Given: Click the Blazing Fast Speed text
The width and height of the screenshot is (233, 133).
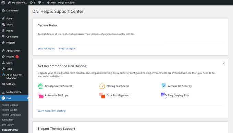Looking at the screenshot, I should (118, 86).
